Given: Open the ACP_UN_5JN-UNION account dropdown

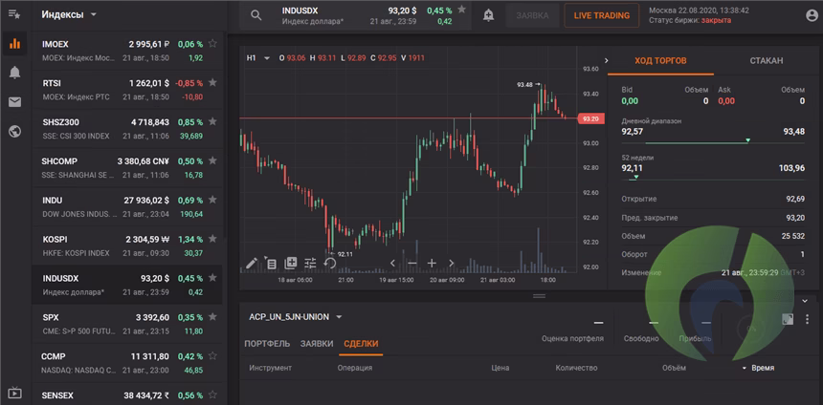Looking at the screenshot, I should pyautogui.click(x=296, y=317).
